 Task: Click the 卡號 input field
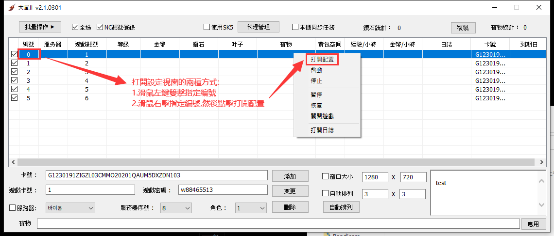(x=156, y=175)
